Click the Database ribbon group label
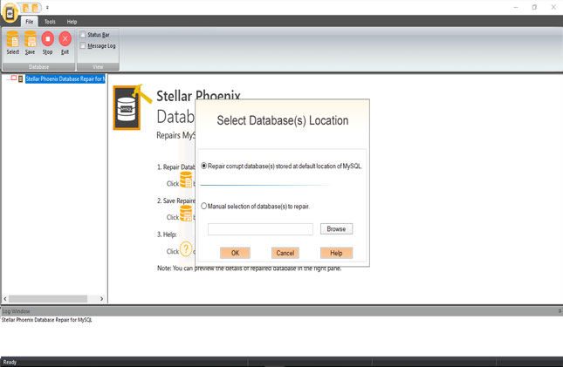 38,67
